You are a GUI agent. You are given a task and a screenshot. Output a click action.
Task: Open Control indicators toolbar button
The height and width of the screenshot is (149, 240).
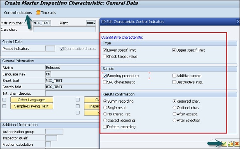[18, 13]
